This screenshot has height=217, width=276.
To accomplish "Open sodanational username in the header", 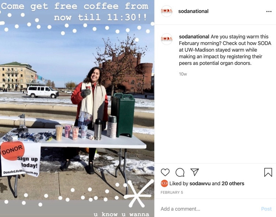I will point(193,11).
